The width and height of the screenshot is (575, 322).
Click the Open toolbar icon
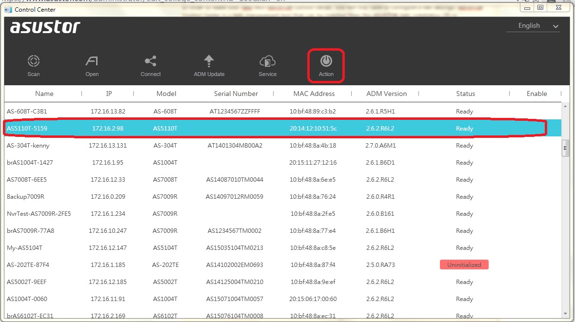point(92,61)
